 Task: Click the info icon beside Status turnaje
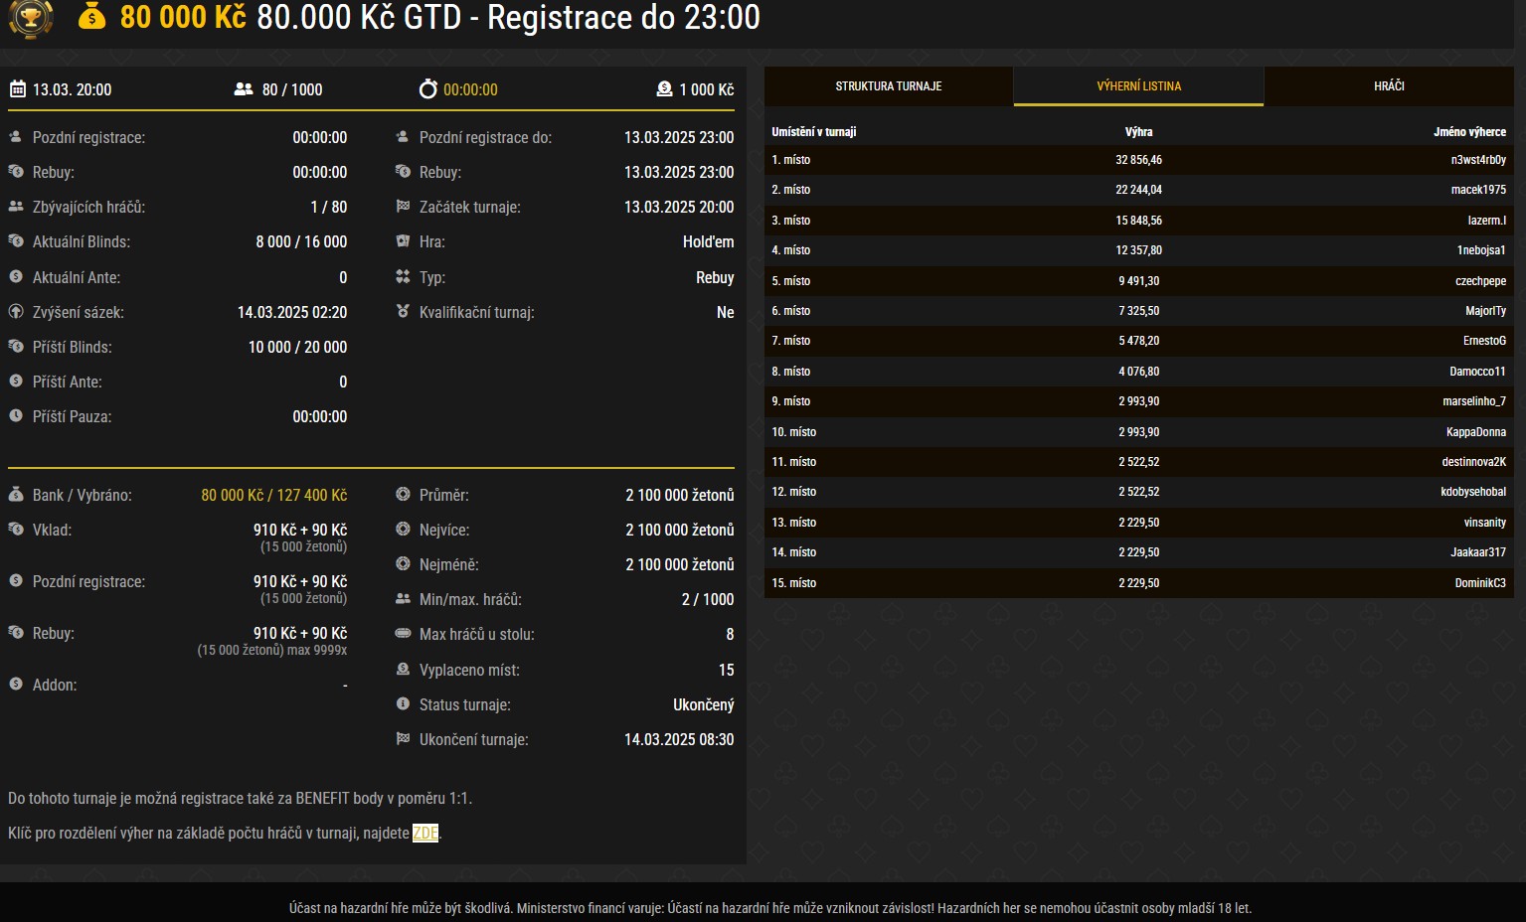(x=403, y=704)
